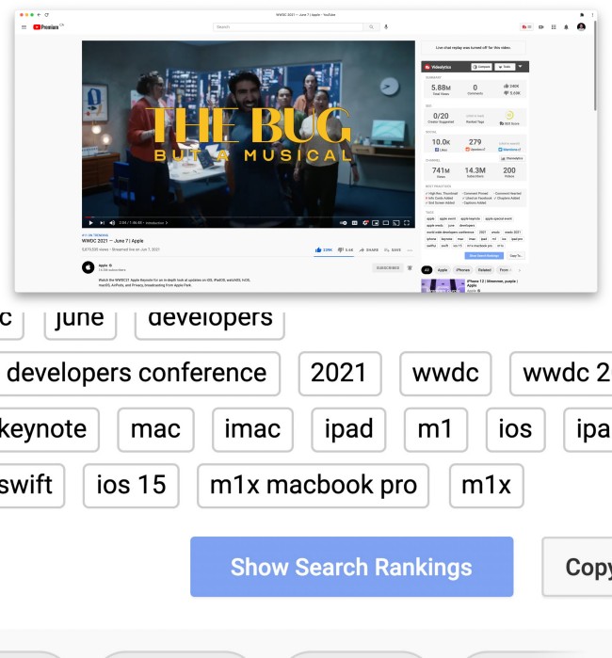This screenshot has width=612, height=658.
Task: Click the SEO Score circular indicator
Action: tap(509, 115)
